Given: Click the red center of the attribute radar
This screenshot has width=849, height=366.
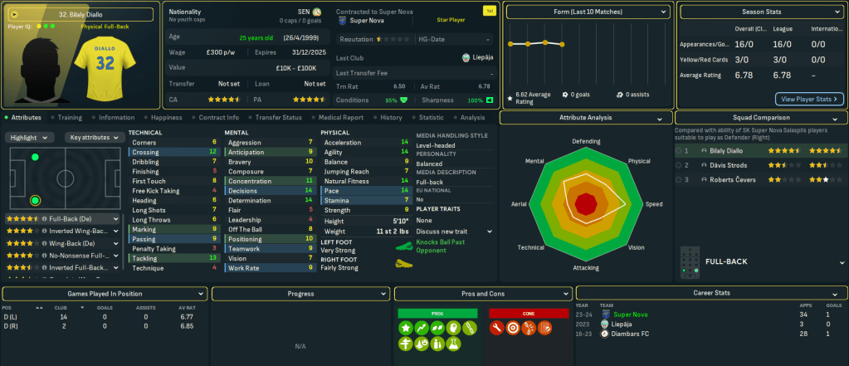Looking at the screenshot, I should 586,203.
